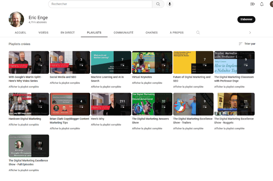Select the Playlists tab
This screenshot has width=273, height=181.
[94, 32]
